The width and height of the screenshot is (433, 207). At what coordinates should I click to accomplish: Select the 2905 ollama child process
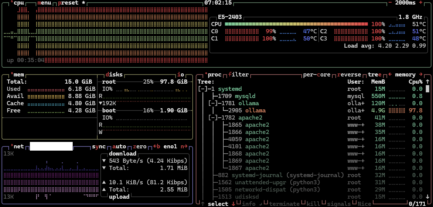tap(310, 111)
